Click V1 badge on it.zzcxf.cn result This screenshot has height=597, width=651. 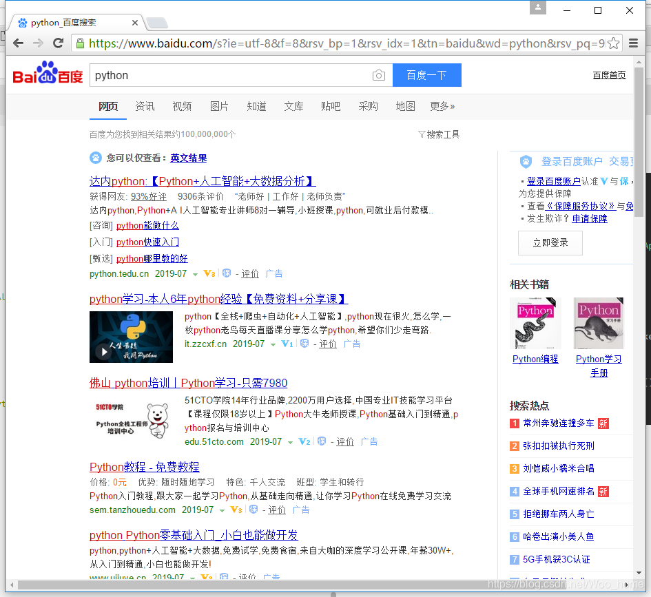click(x=287, y=344)
